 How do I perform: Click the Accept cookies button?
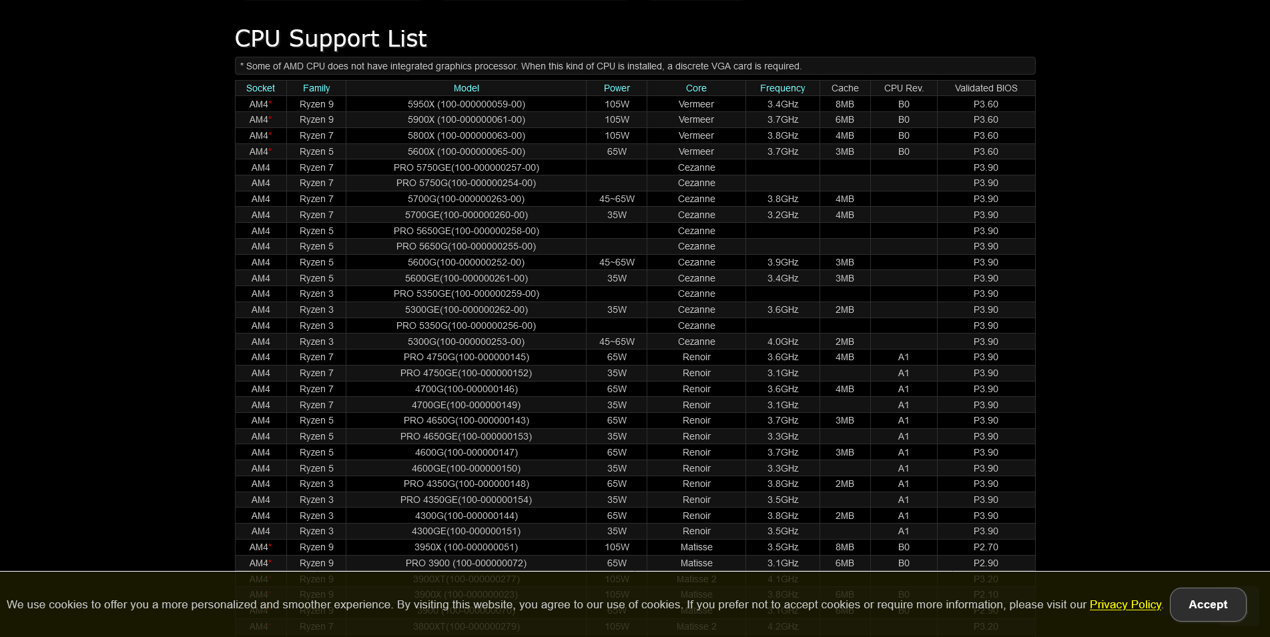1208,604
